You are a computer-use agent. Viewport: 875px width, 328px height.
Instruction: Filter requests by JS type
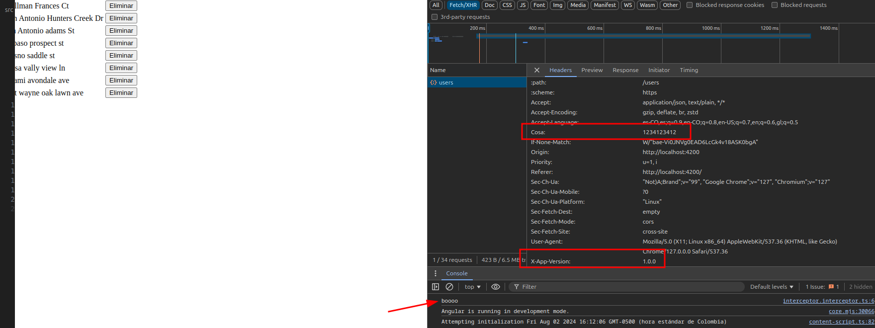(523, 5)
